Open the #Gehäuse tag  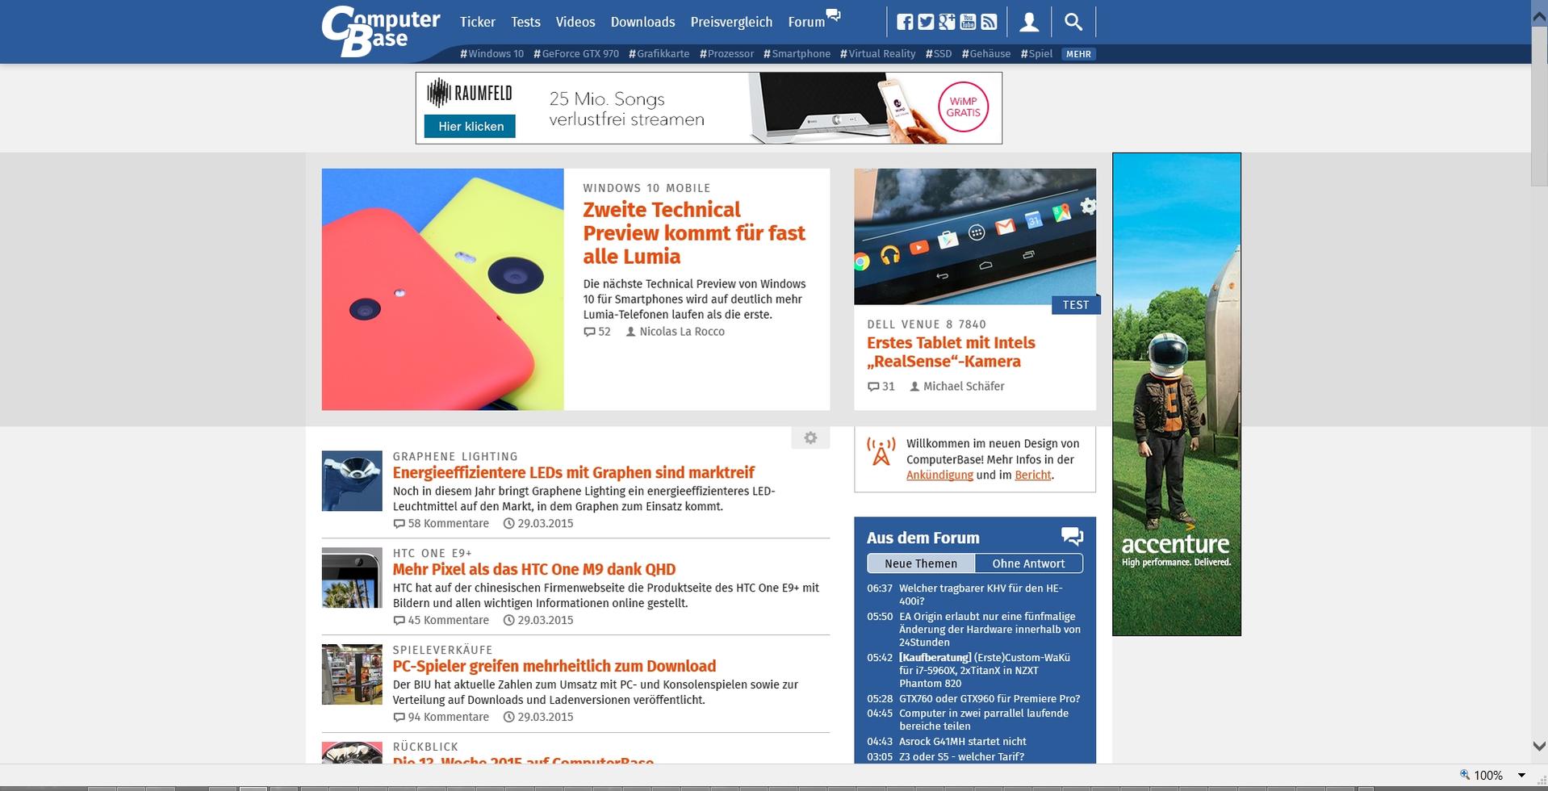(x=986, y=54)
